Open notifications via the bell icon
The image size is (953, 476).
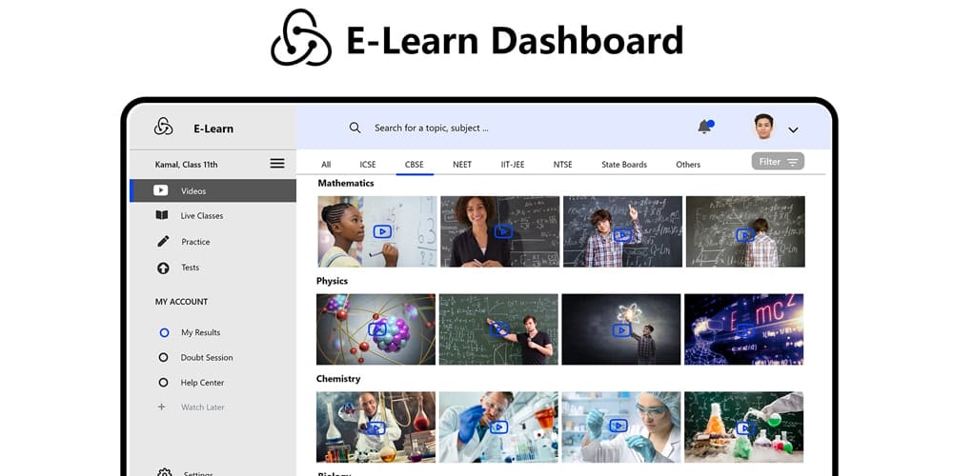(704, 127)
